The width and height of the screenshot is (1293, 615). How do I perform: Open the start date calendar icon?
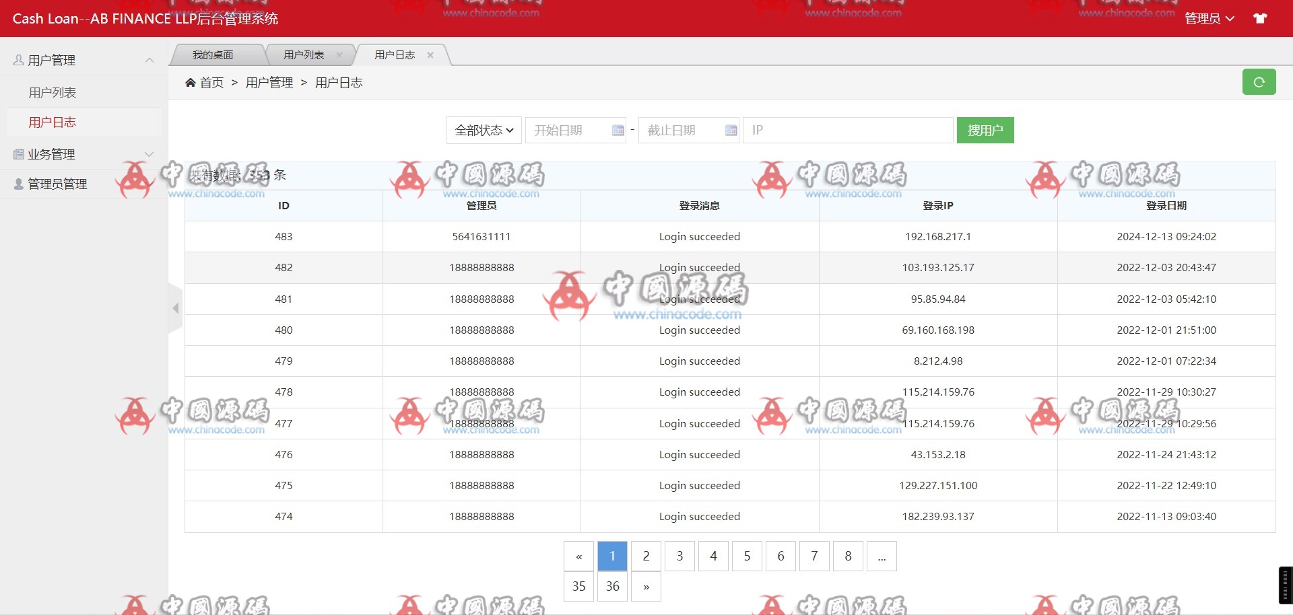(618, 131)
